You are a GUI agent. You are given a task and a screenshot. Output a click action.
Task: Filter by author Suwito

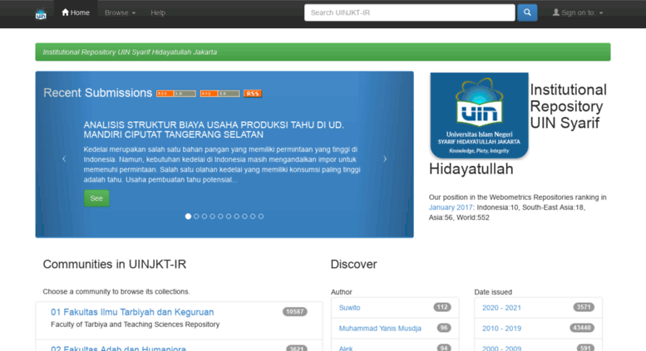coord(349,307)
